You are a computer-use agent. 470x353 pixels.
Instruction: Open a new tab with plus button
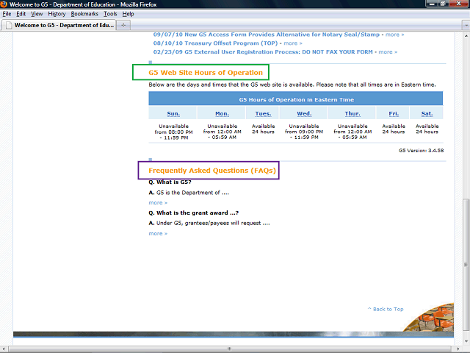(x=123, y=26)
